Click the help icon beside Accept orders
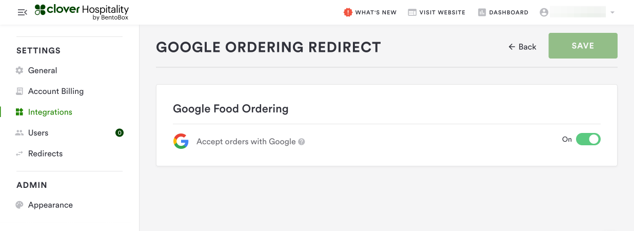Screen dimensions: 634x231 click(302, 142)
